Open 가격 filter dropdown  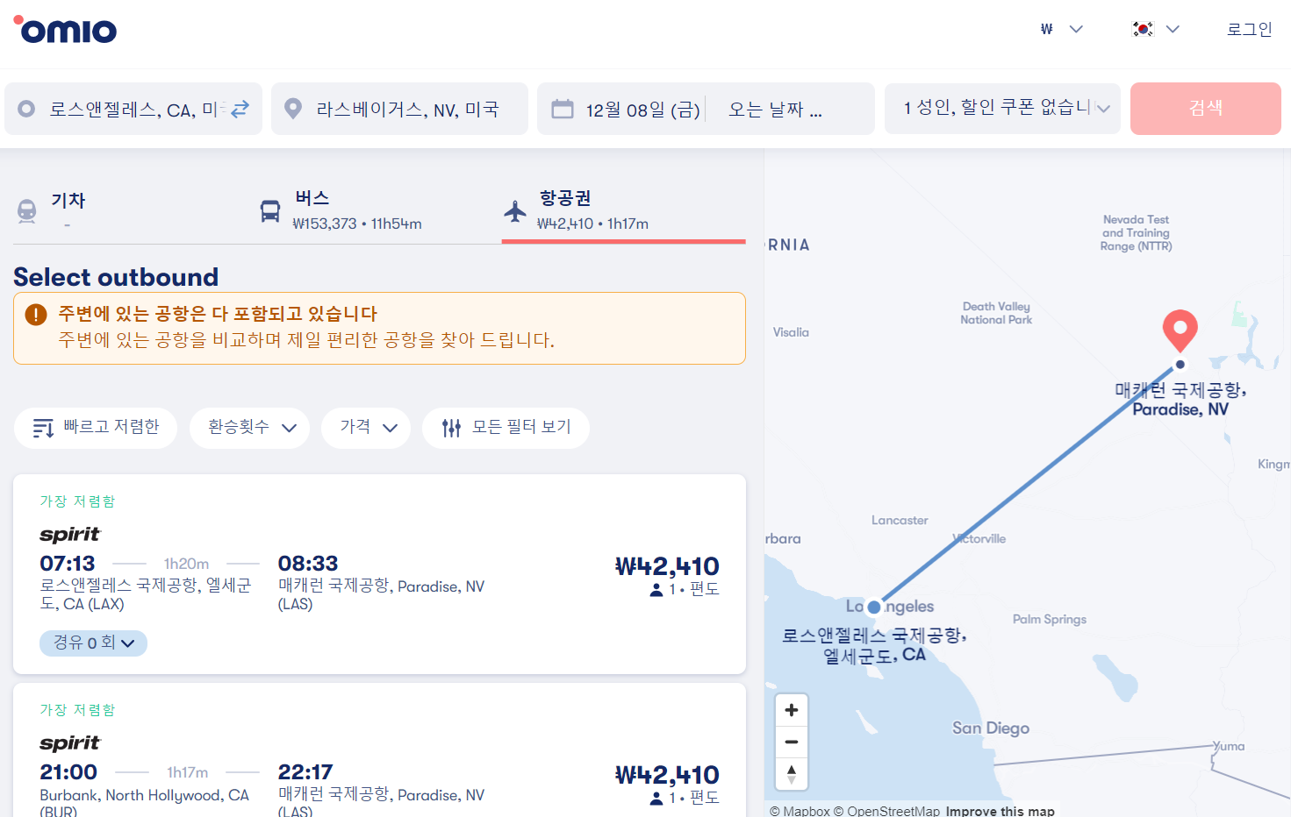tap(366, 428)
